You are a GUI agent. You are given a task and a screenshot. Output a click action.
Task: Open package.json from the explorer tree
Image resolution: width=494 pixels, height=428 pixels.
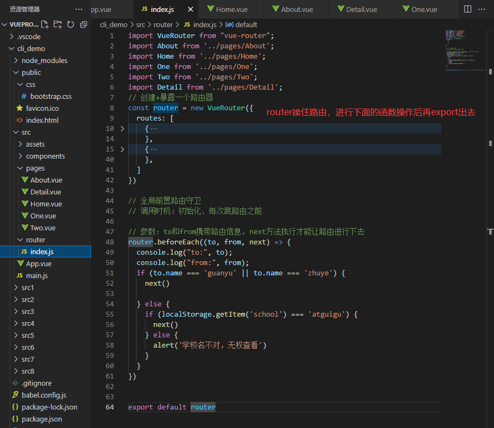(x=46, y=419)
